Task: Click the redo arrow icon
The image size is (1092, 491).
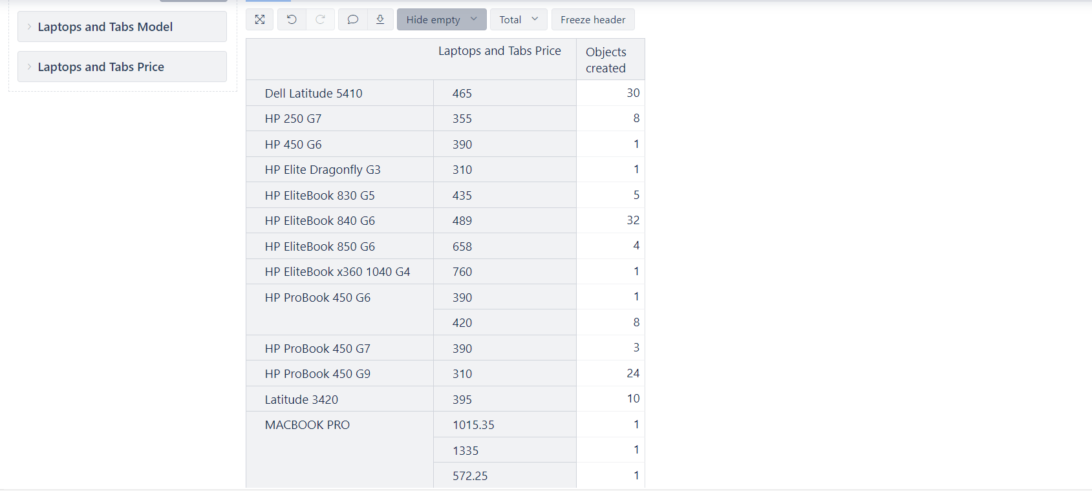Action: [320, 19]
